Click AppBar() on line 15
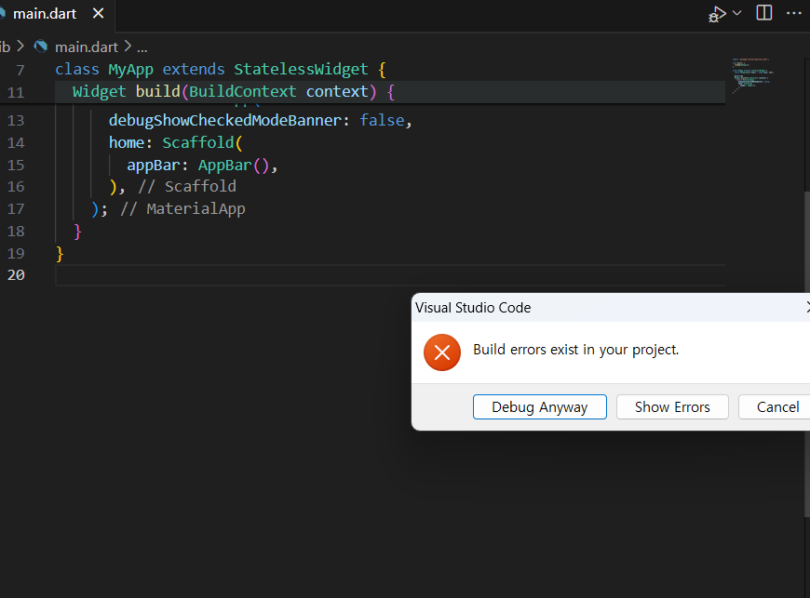The height and width of the screenshot is (598, 810). coord(234,166)
